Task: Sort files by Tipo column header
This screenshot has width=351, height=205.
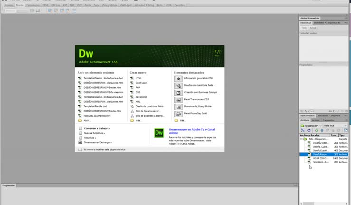Action: [x=343, y=135]
